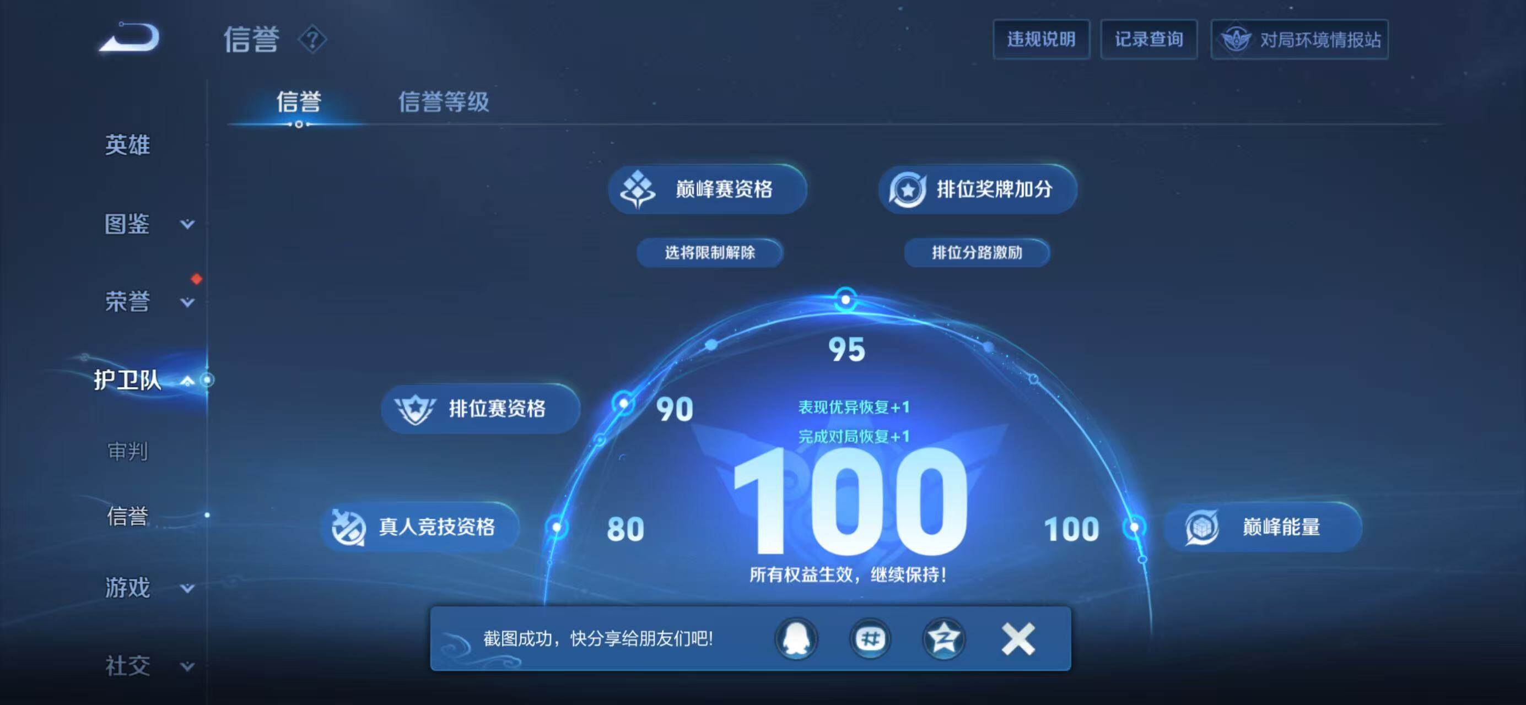Select the 信誉 sidebar sub-item

127,516
